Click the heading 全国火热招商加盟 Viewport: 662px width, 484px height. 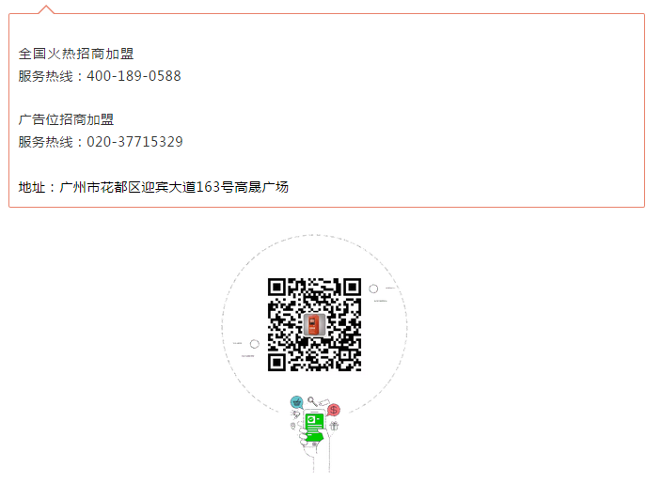76,54
